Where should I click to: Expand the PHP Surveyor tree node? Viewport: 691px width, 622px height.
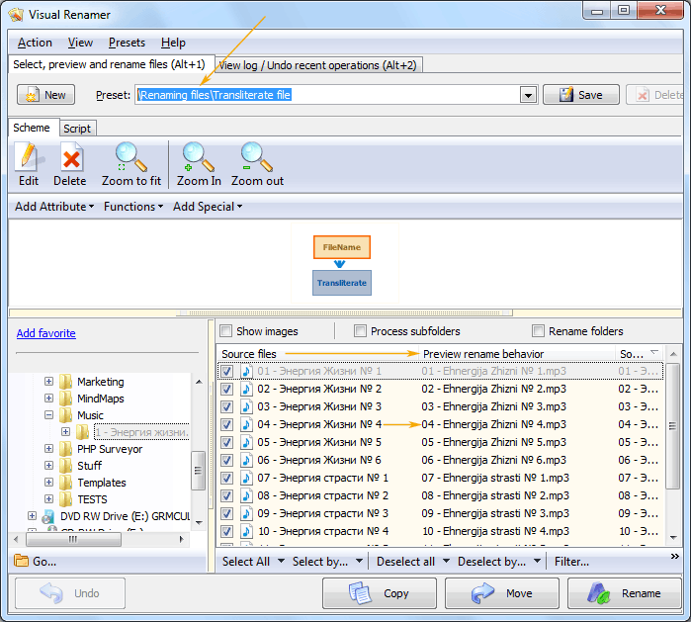click(x=48, y=448)
